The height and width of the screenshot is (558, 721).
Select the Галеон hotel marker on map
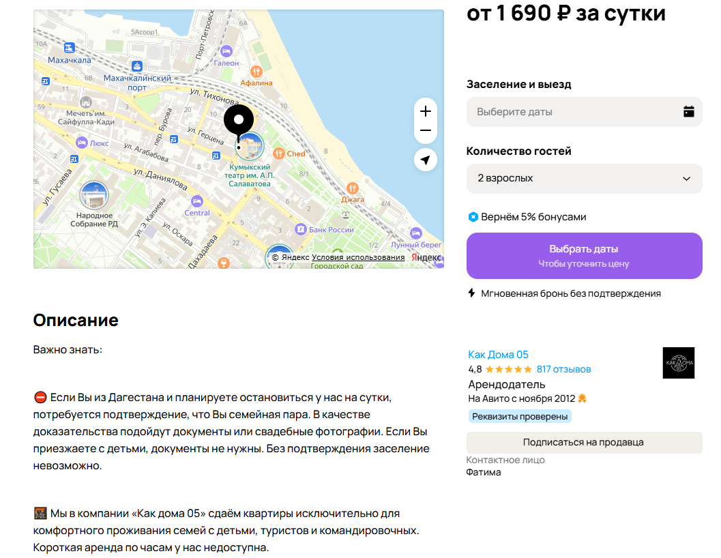click(226, 51)
